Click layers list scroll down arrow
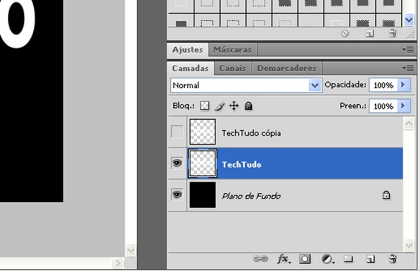 pos(409,245)
